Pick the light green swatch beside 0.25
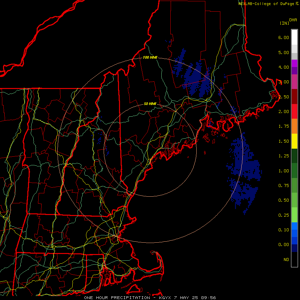The image size is (300, 300). (294, 215)
